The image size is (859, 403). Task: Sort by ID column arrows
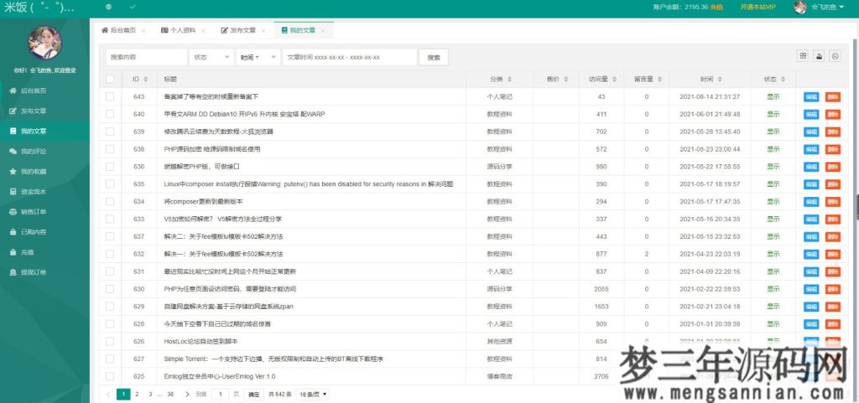146,80
